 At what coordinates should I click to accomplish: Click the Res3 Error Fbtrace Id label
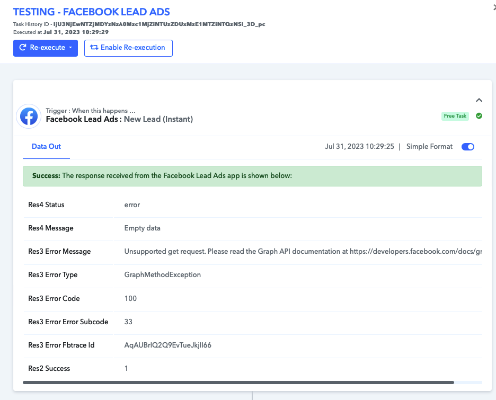click(x=61, y=345)
